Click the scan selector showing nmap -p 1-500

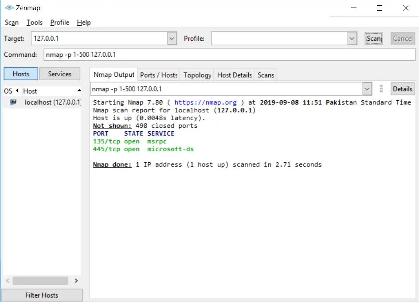(x=227, y=89)
